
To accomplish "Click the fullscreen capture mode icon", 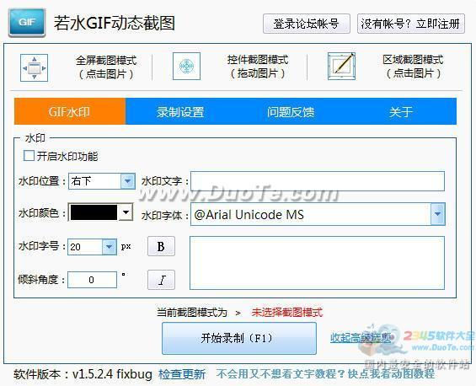I will click(x=34, y=67).
